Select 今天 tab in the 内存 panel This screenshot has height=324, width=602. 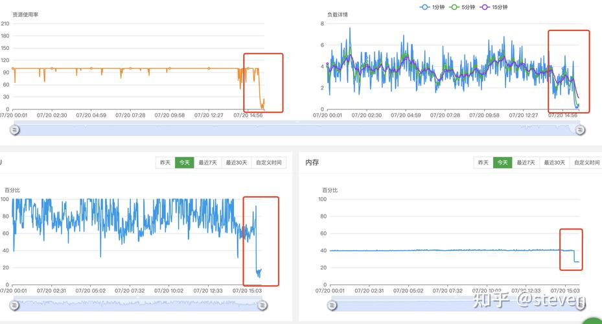click(x=503, y=163)
